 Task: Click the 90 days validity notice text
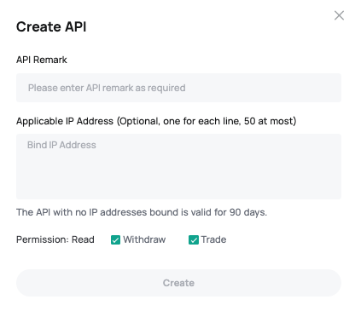tap(142, 212)
